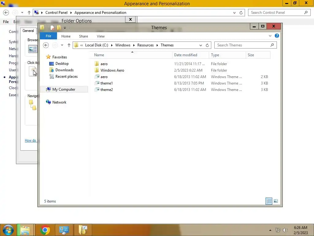
Task: Refresh the Themes folder view
Action: (x=207, y=45)
